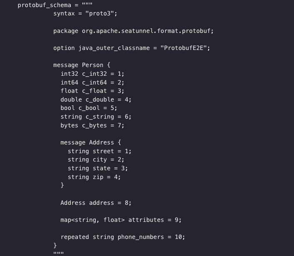
Task: Click the string street = 1 field
Action: [100, 151]
